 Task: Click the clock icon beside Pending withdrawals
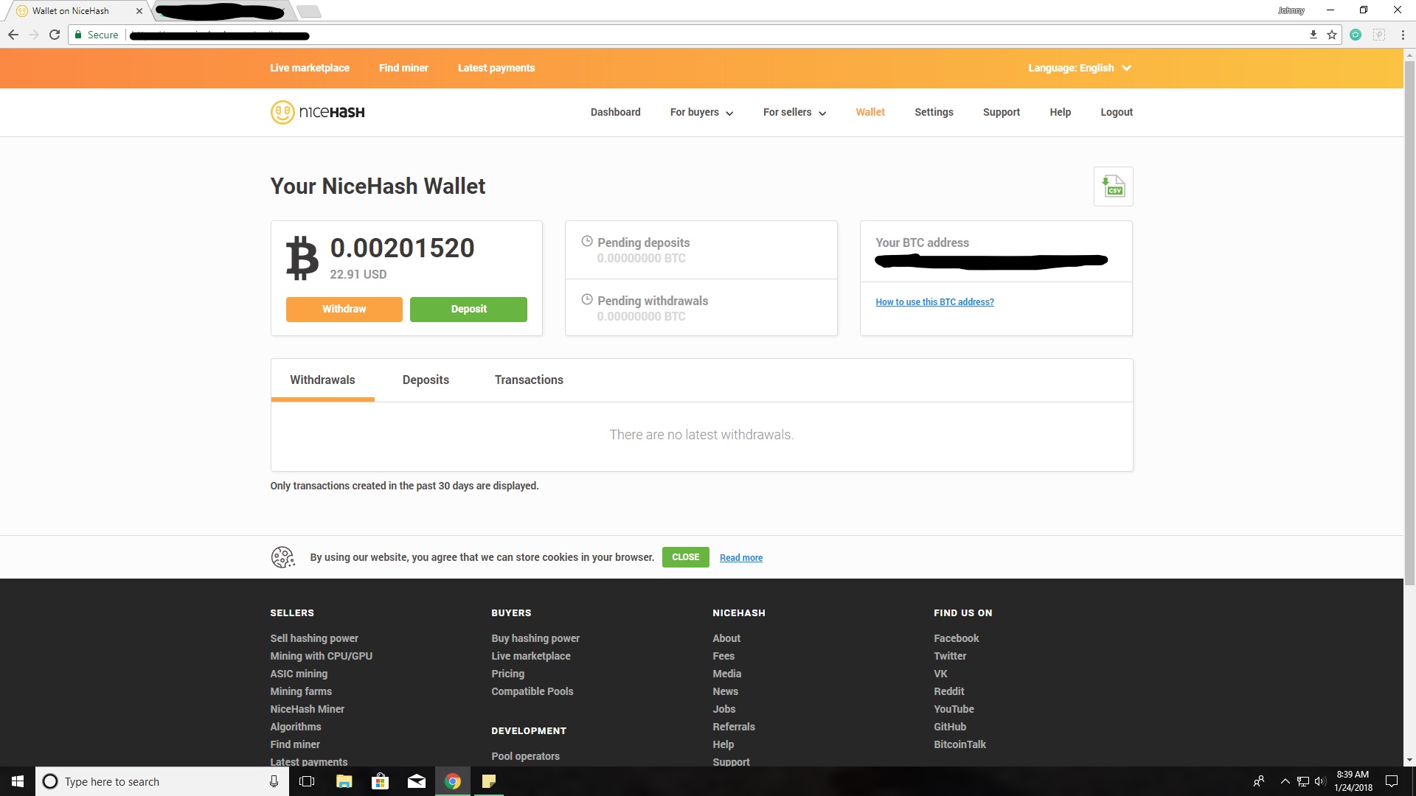coord(587,299)
